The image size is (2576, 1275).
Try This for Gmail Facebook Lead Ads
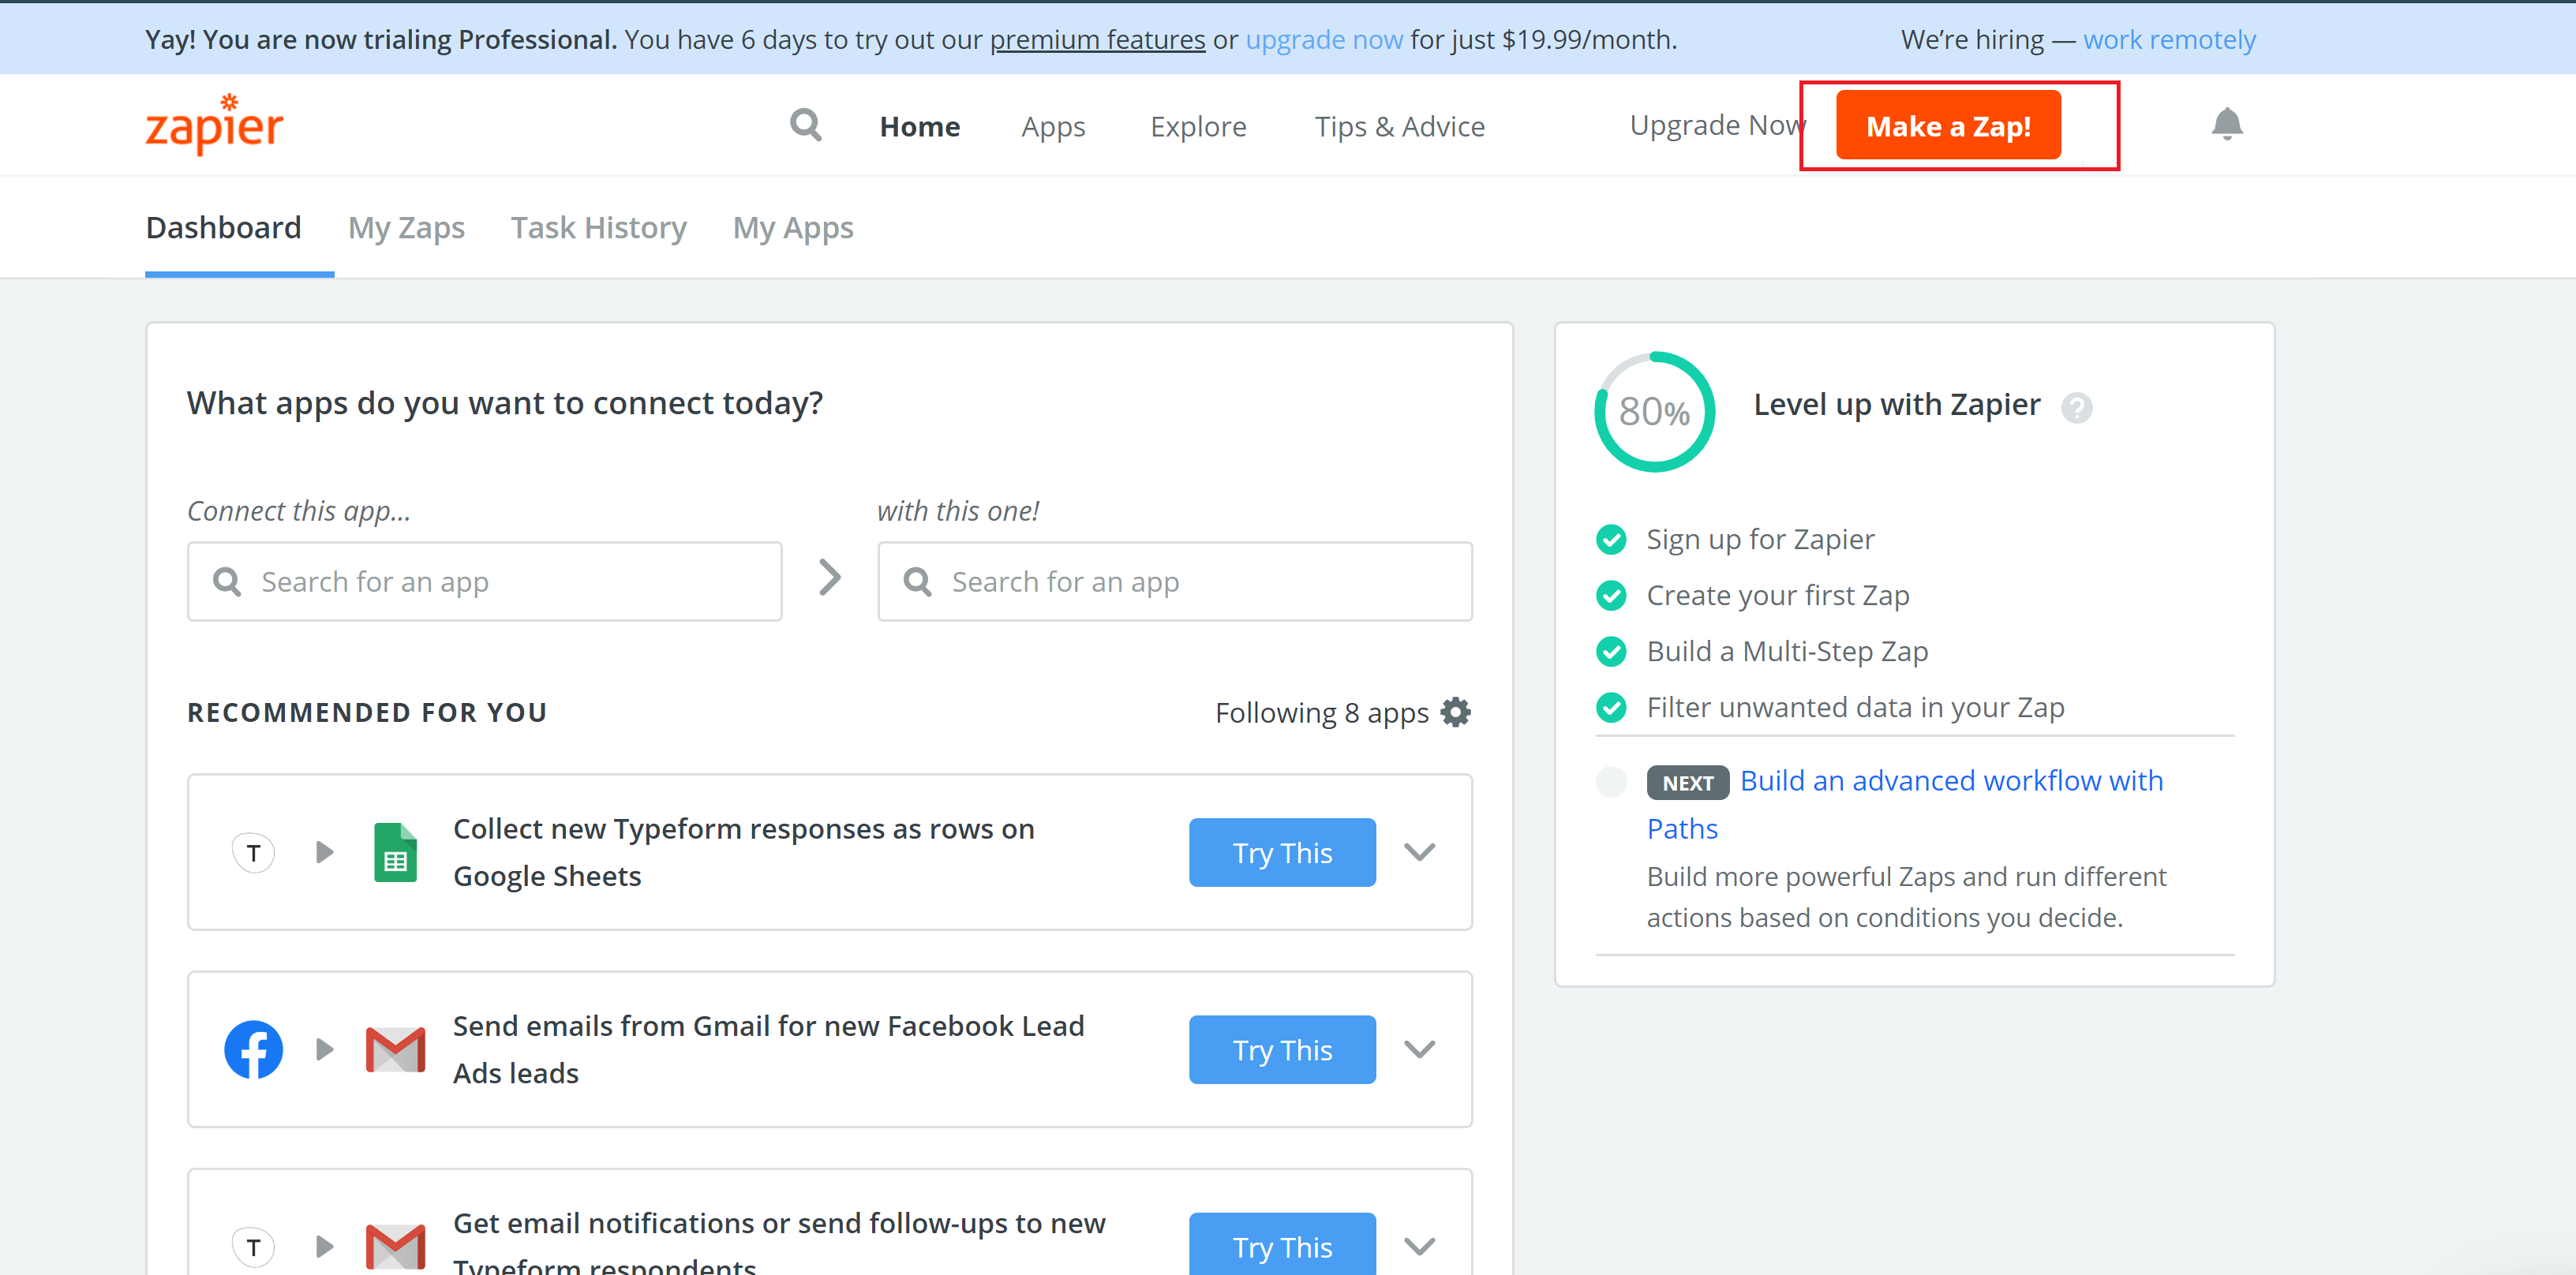point(1282,1049)
